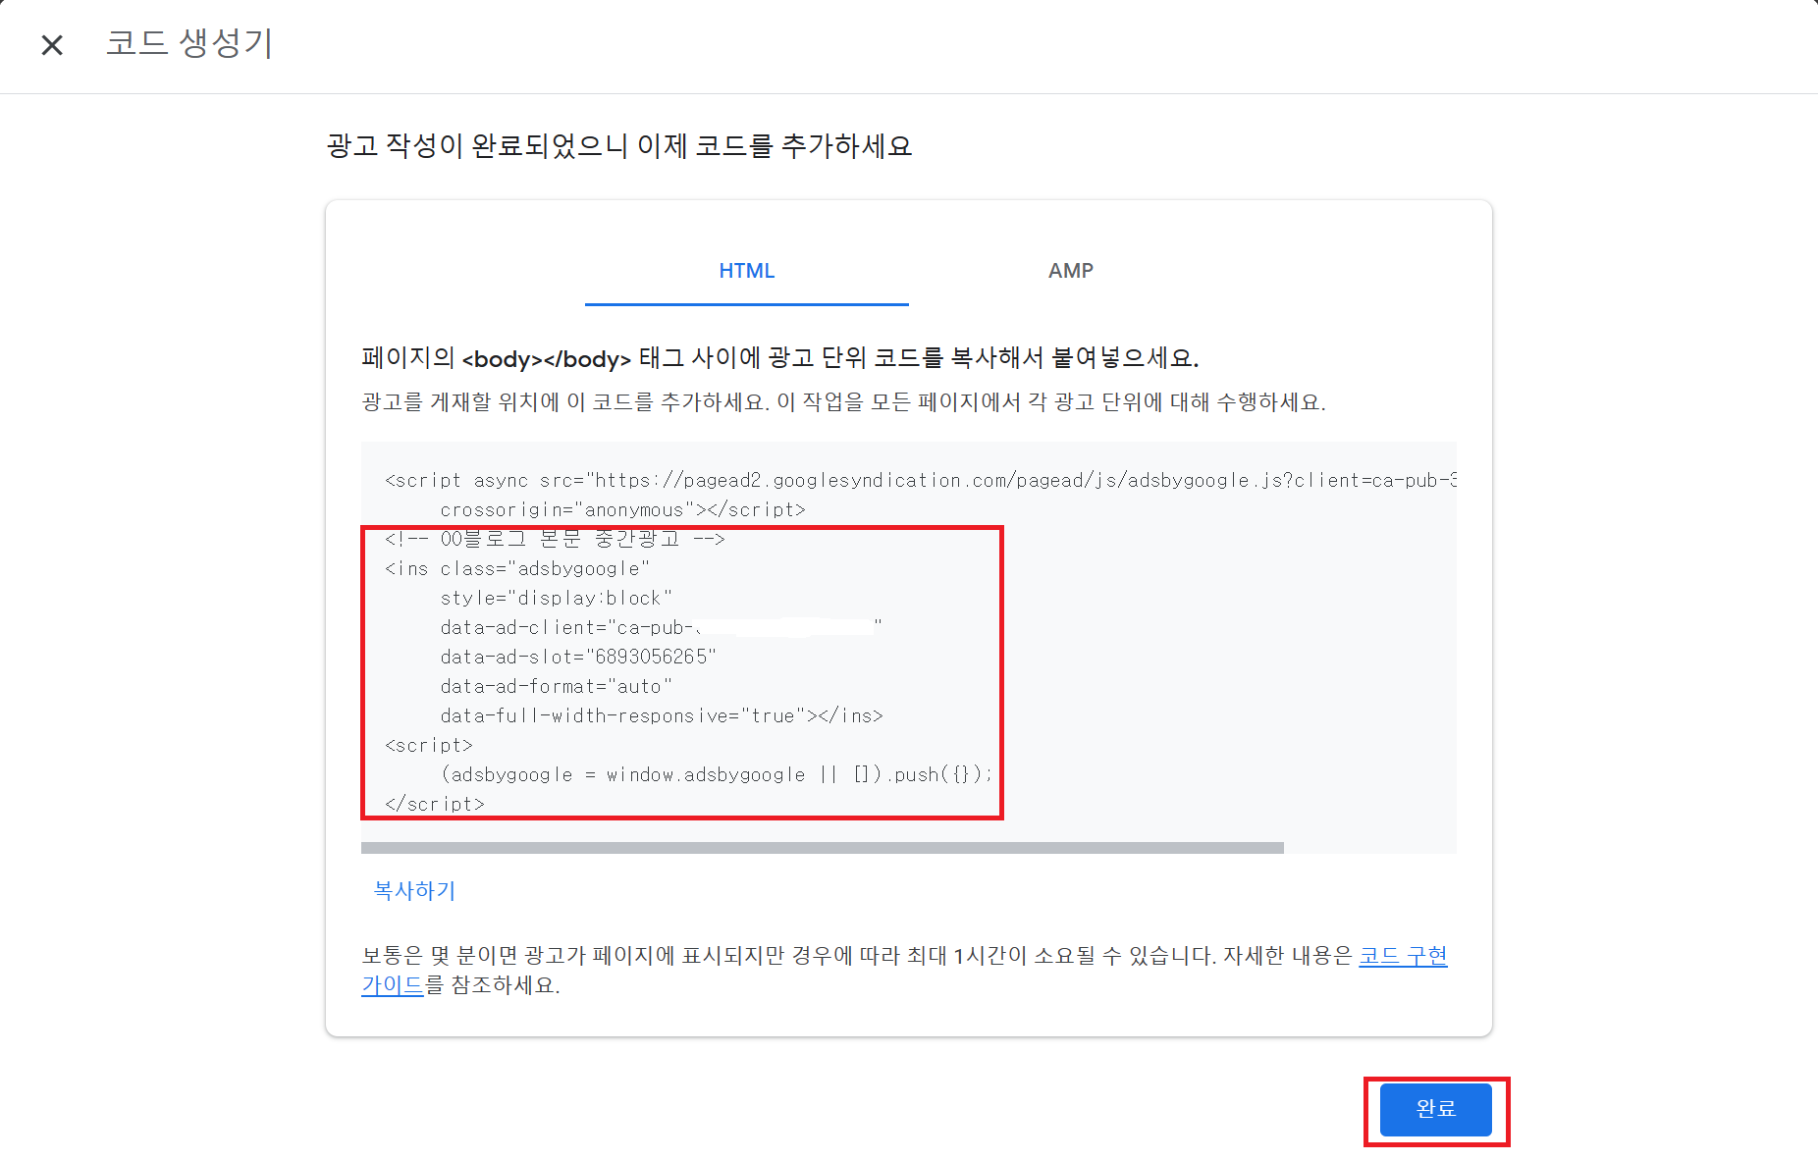
Task: Switch to the AMP tab
Action: pos(1071,271)
